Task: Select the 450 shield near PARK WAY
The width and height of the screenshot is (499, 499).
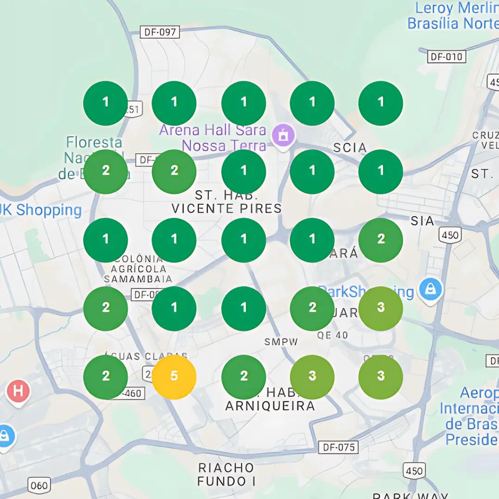Action: [x=414, y=471]
